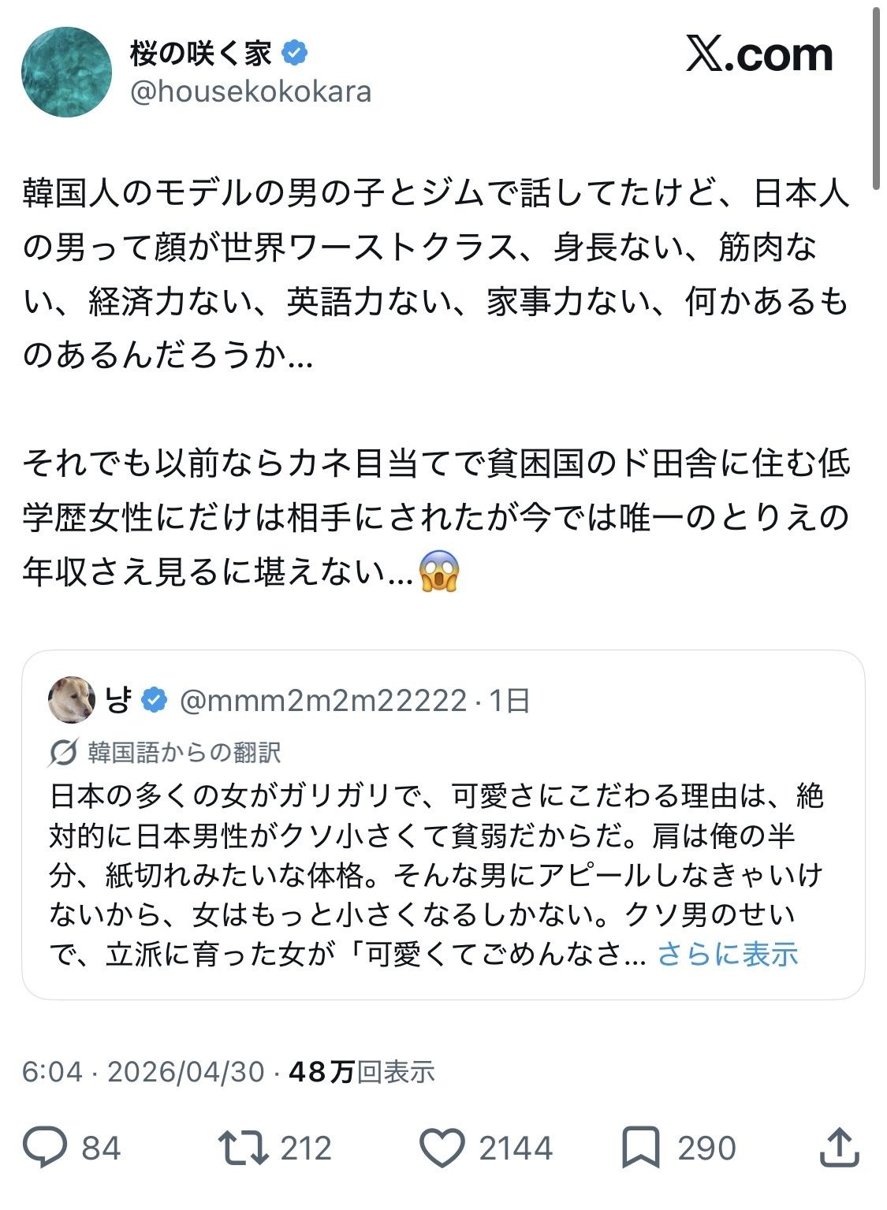The width and height of the screenshot is (887, 1210).
Task: Open quoted user's dog avatar
Action: coord(72,699)
